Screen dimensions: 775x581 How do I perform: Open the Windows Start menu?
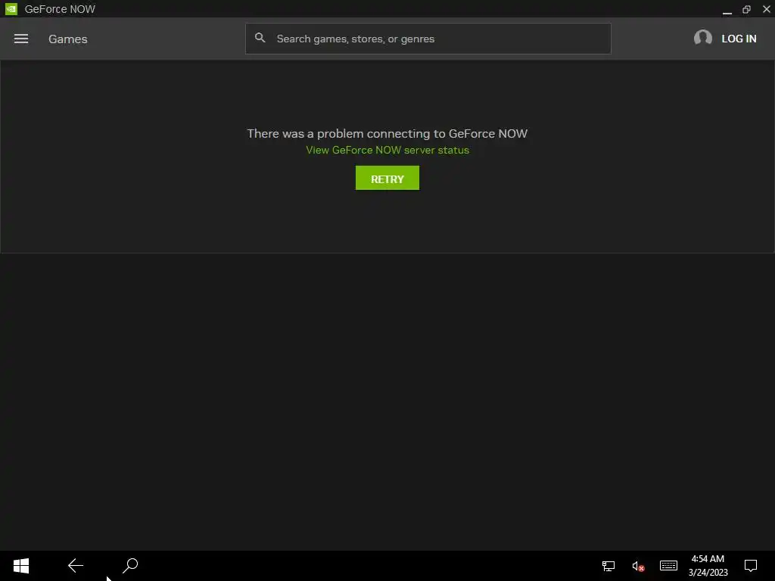(20, 566)
